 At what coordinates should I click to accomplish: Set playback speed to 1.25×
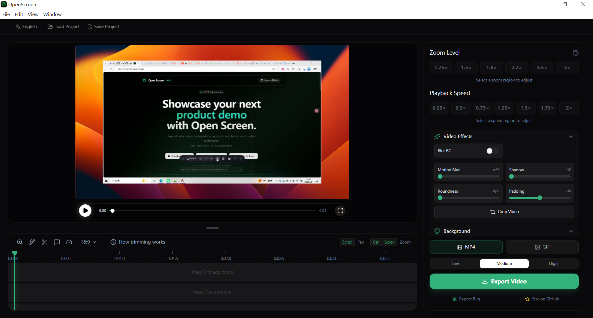[x=504, y=108]
